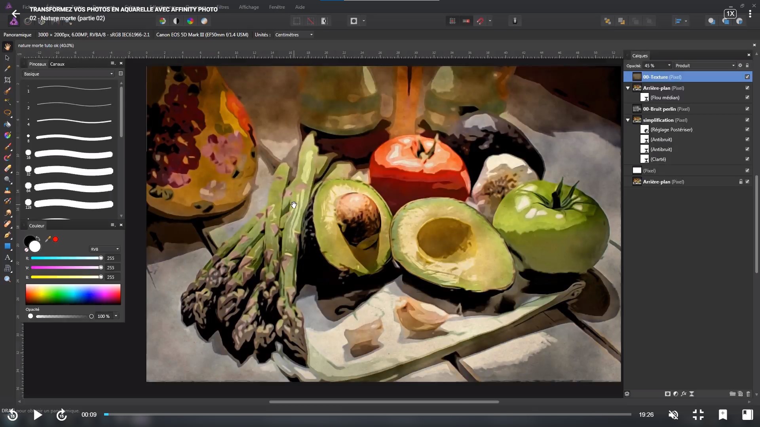Screen dimensions: 760x427
Task: Click the color spectrum gradient bar
Action: (x=73, y=294)
